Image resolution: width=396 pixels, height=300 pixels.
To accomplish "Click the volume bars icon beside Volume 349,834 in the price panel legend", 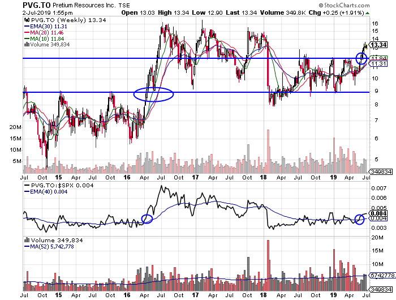I will (27, 45).
